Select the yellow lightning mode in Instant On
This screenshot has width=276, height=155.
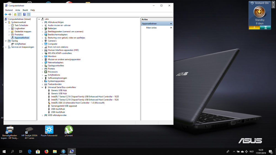(254, 28)
